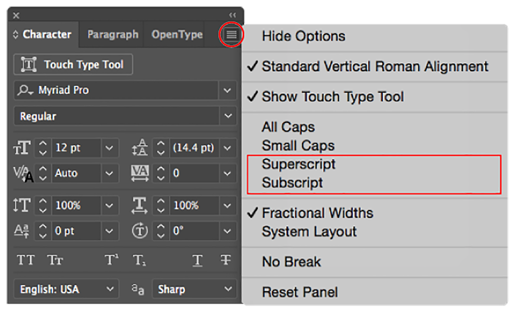The height and width of the screenshot is (315, 516).
Task: Toggle strikethrough formatting icon
Action: click(225, 260)
